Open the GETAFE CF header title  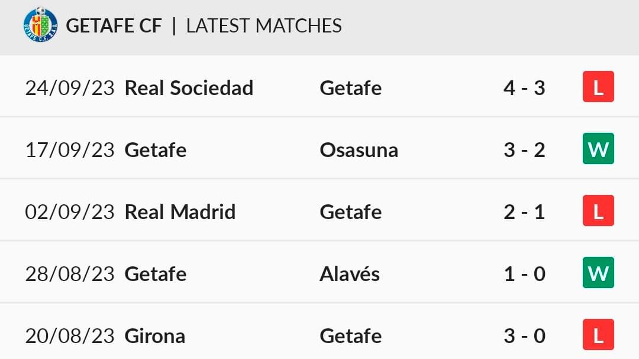pyautogui.click(x=114, y=25)
